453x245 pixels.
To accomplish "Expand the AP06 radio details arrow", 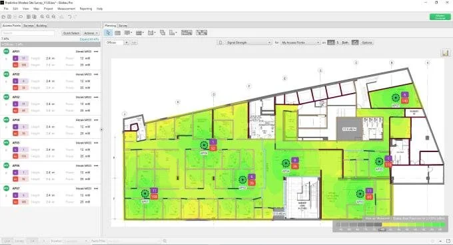I will click(7, 173).
